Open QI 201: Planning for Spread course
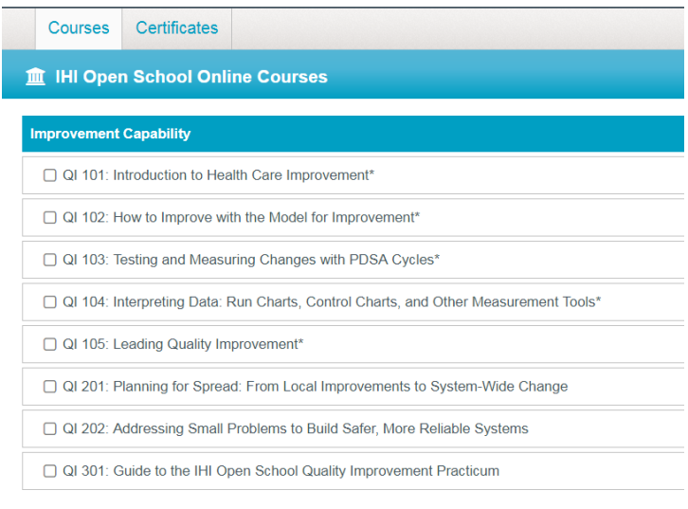This screenshot has width=688, height=509. (315, 386)
